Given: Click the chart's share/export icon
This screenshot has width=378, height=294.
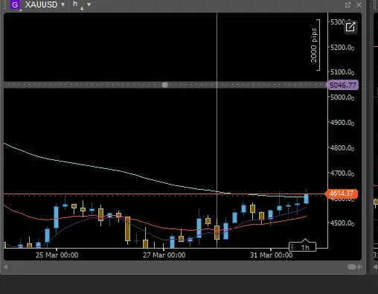Looking at the screenshot, I should [350, 27].
